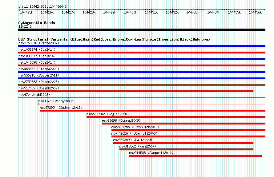Select the red nsv972954 loss bar
Viewport: 274px width, 177px height.
pos(153,111)
